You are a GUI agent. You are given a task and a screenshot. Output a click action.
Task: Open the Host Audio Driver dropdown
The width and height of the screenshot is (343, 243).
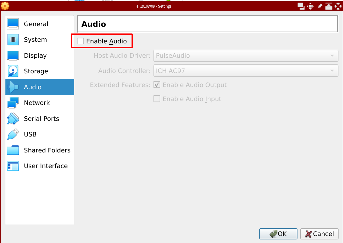(x=246, y=55)
